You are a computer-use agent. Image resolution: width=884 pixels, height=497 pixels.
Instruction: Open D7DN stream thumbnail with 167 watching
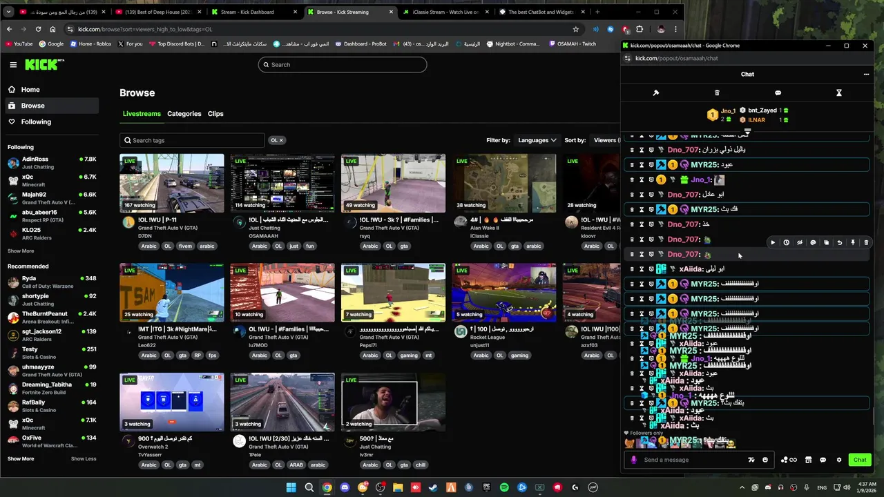pyautogui.click(x=172, y=183)
